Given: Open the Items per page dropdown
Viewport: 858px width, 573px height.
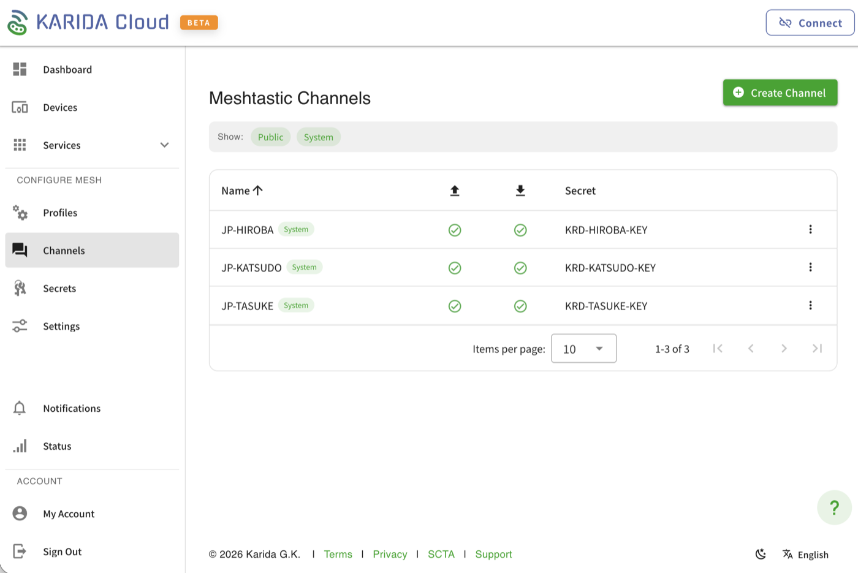Looking at the screenshot, I should click(583, 348).
